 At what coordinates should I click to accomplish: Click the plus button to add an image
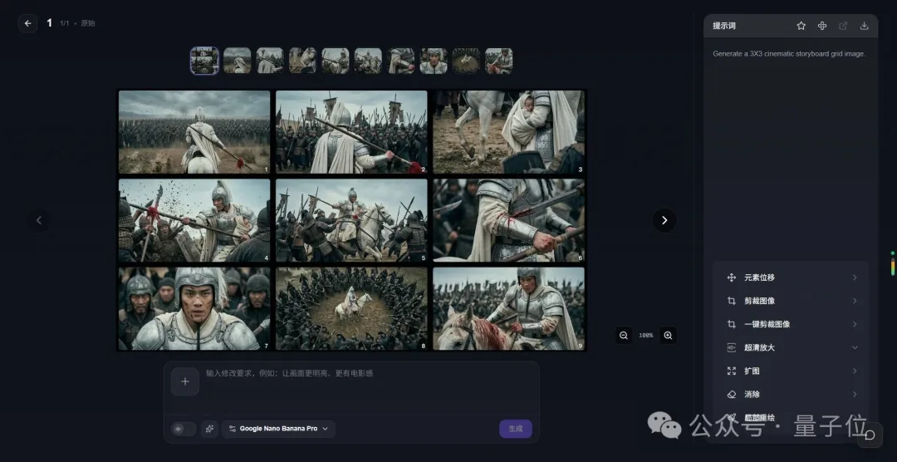[x=184, y=381]
